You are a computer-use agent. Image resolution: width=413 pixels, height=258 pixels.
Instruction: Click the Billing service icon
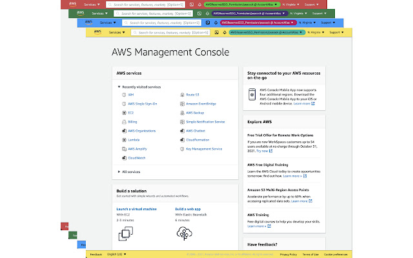[124, 122]
